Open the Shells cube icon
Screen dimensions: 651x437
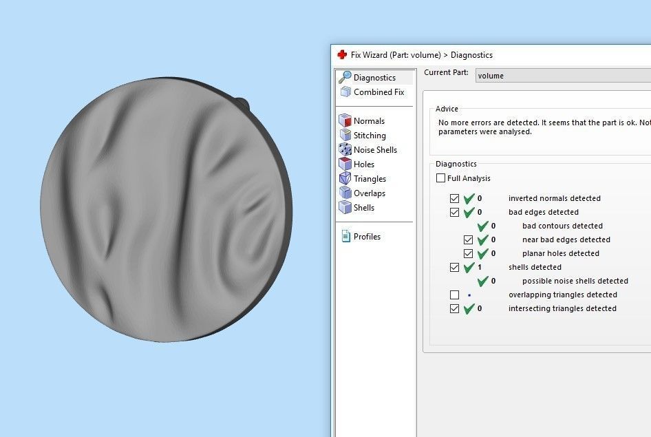tap(345, 208)
